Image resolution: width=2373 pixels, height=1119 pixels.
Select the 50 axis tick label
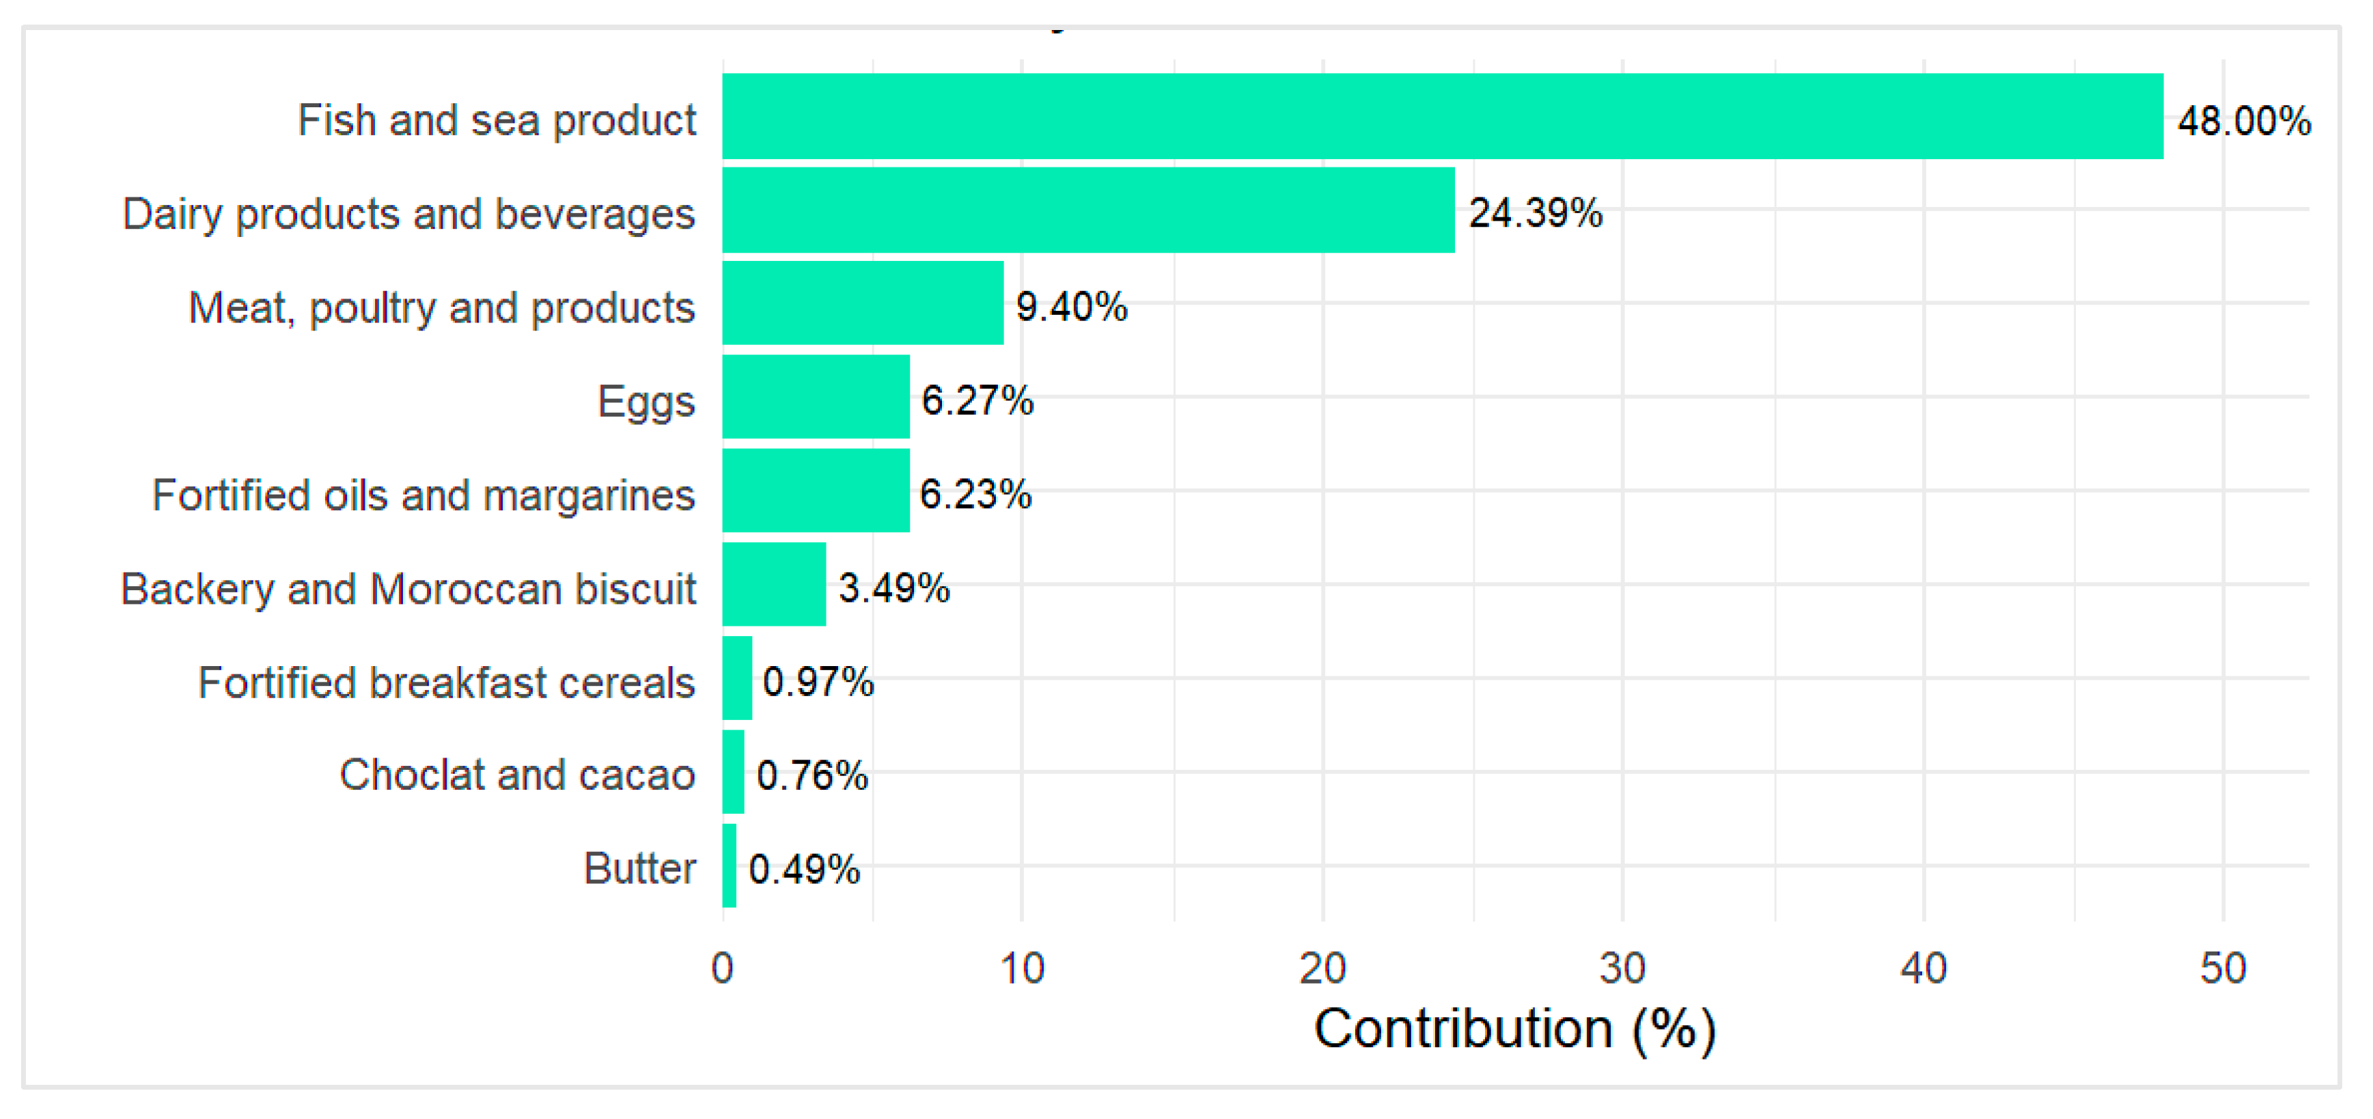[x=2222, y=968]
